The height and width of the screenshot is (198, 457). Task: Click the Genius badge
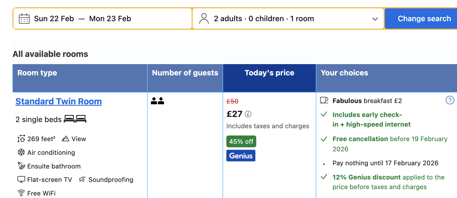tap(241, 156)
